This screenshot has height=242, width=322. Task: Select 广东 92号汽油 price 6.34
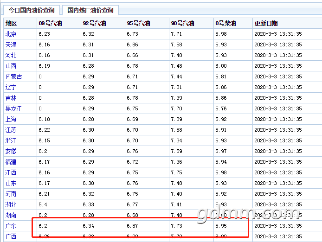(x=89, y=226)
